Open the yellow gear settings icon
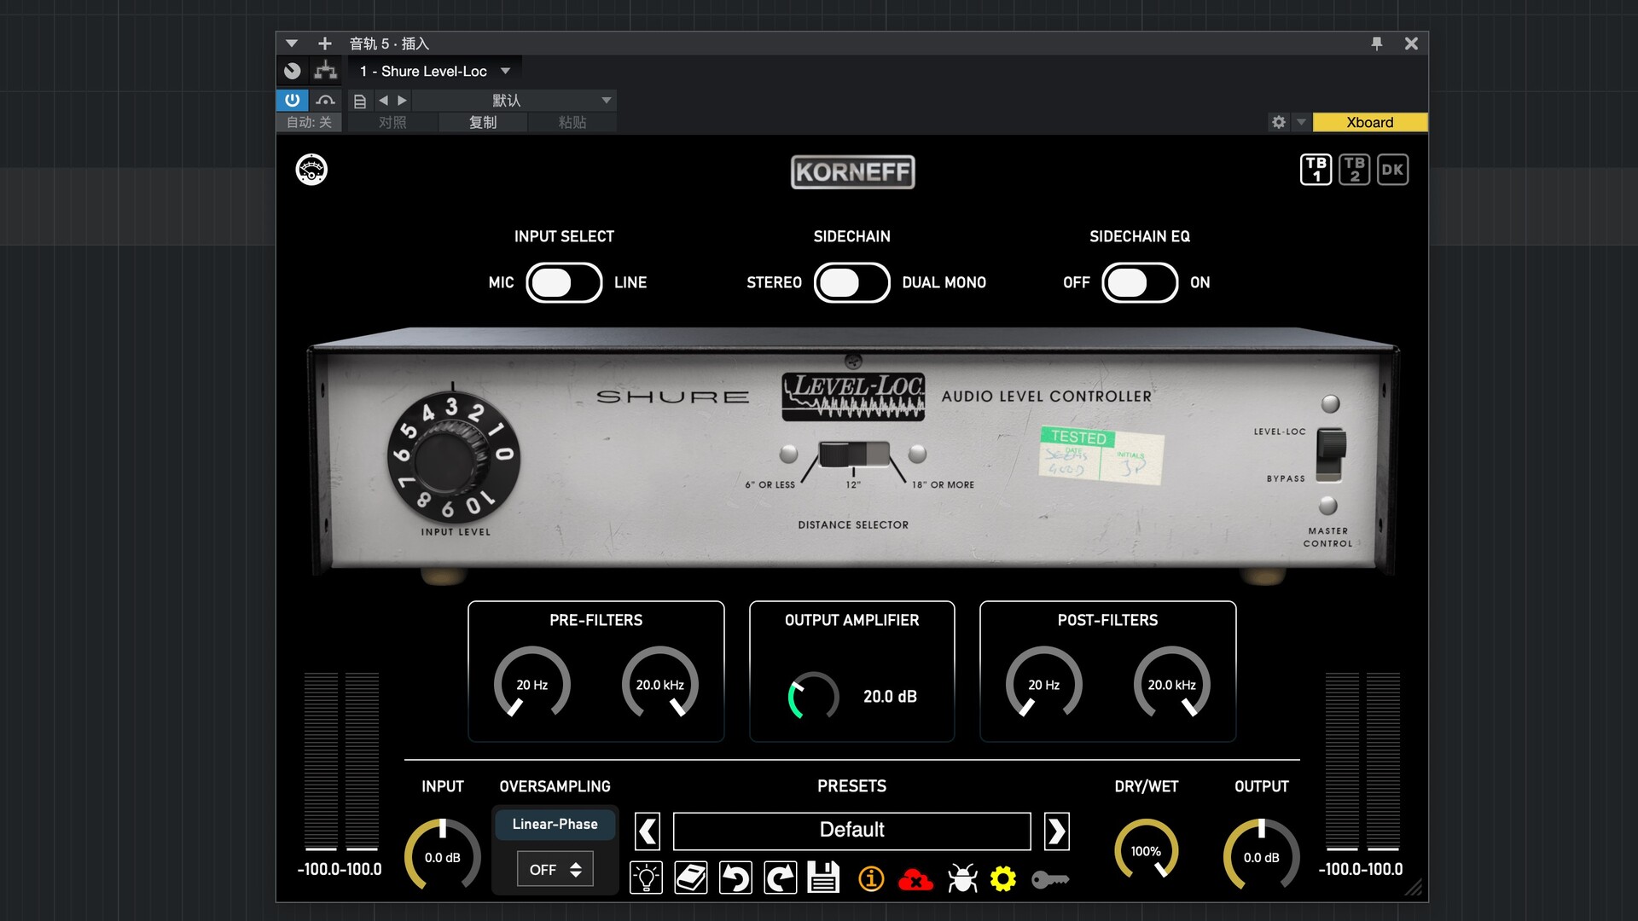The image size is (1638, 921). pyautogui.click(x=1003, y=878)
